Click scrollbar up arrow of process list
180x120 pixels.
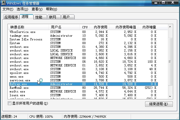[170, 27]
